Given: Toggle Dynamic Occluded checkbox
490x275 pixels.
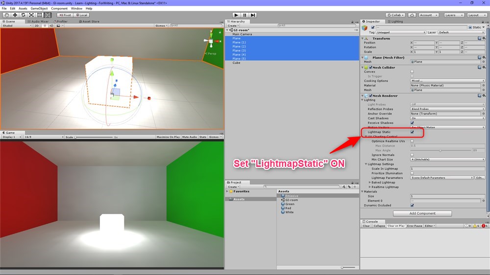Looking at the screenshot, I should click(x=412, y=206).
